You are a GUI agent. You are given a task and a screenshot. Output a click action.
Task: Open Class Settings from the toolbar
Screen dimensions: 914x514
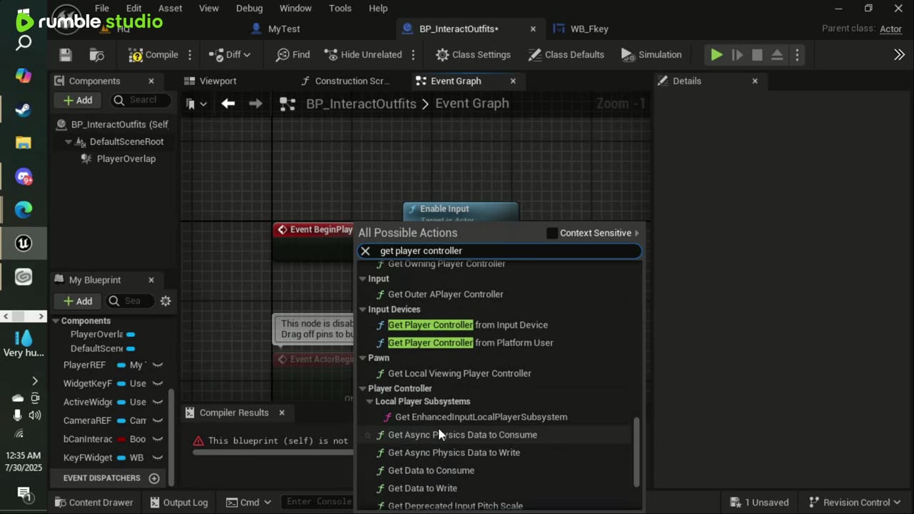tap(473, 55)
